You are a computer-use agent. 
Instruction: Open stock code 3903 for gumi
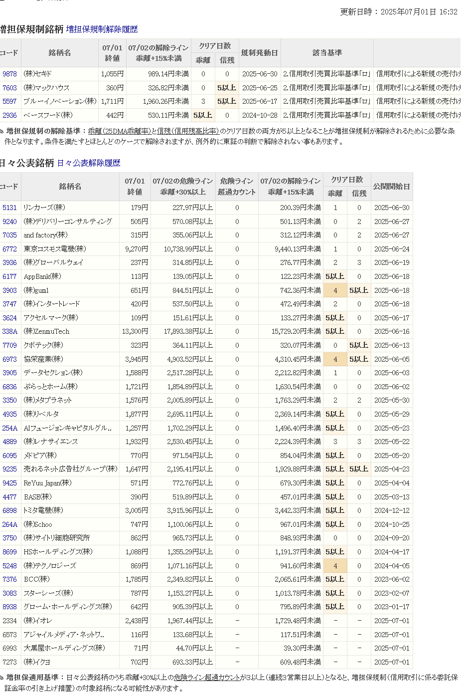(x=9, y=290)
